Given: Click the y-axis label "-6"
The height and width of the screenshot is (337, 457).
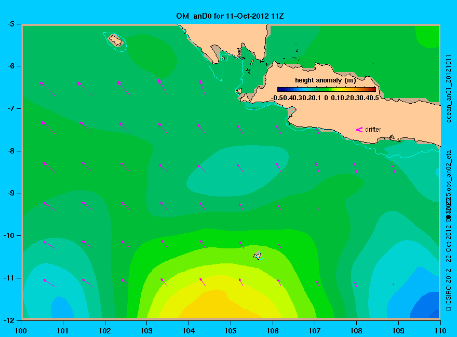Looking at the screenshot, I should click(11, 66).
